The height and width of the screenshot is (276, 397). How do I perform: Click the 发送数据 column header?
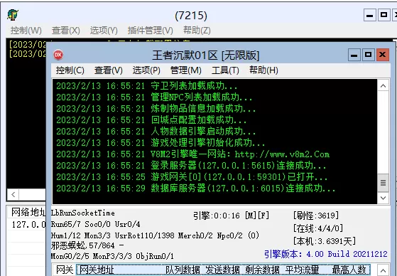click(x=223, y=270)
